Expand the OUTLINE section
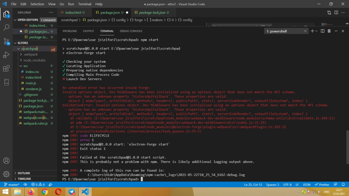Viewport: 349px width, 196px height. tap(24, 173)
